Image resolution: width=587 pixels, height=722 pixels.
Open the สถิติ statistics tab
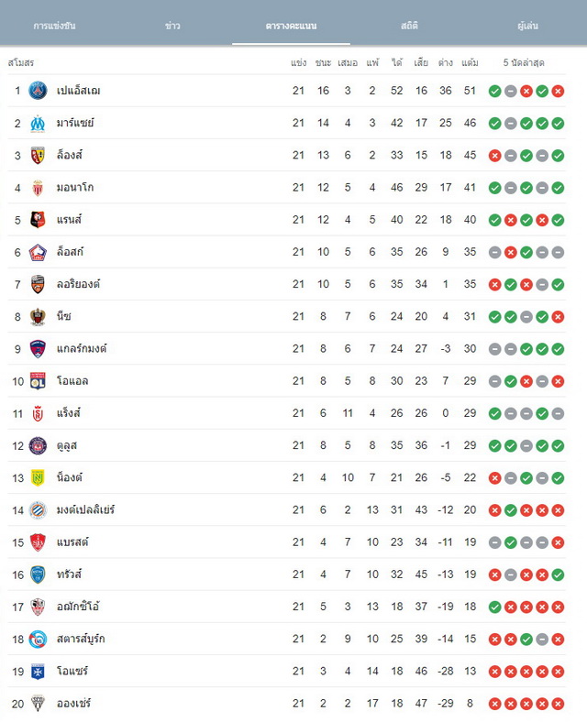pyautogui.click(x=409, y=26)
